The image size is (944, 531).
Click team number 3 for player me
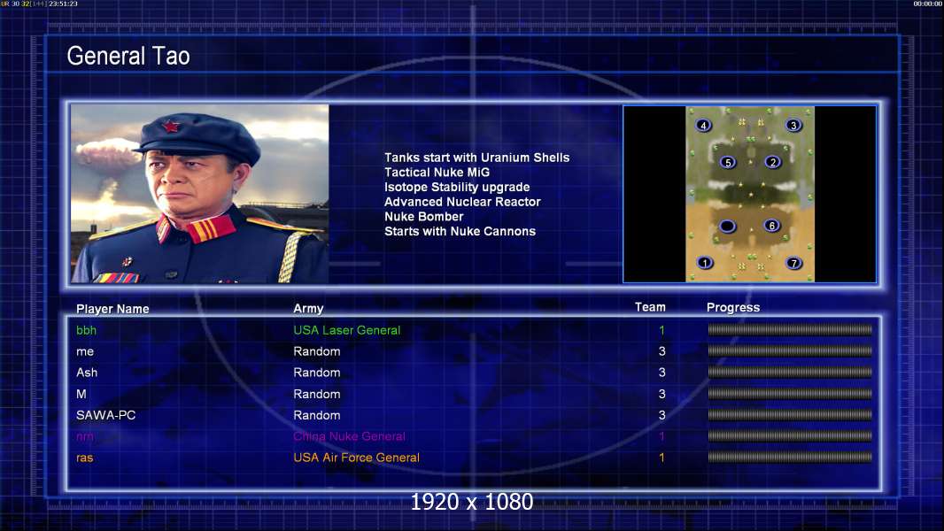662,351
